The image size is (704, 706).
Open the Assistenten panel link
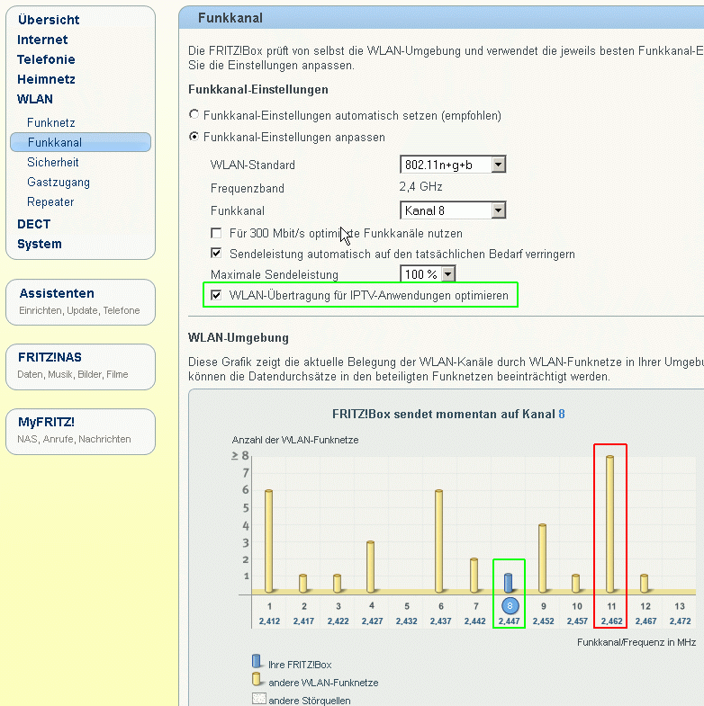click(57, 293)
